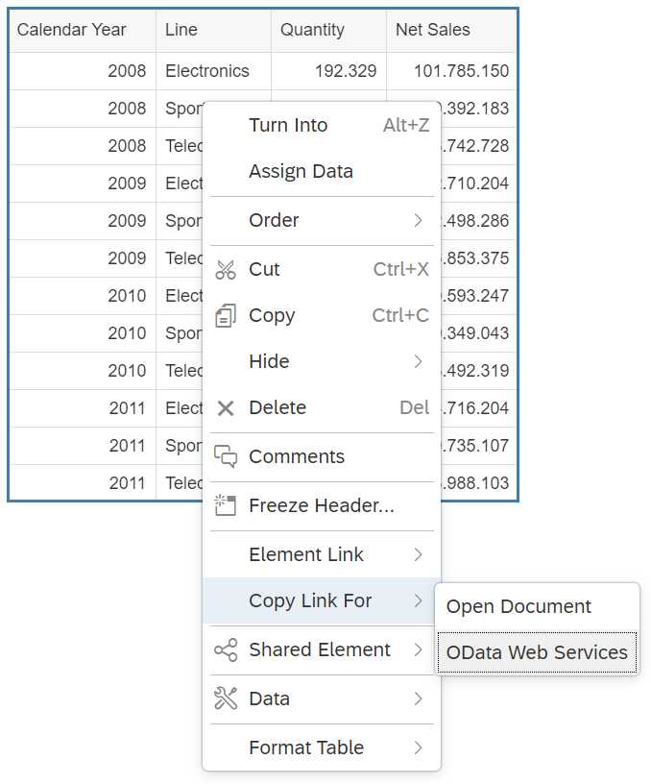Click the Copy documents icon

(x=226, y=315)
